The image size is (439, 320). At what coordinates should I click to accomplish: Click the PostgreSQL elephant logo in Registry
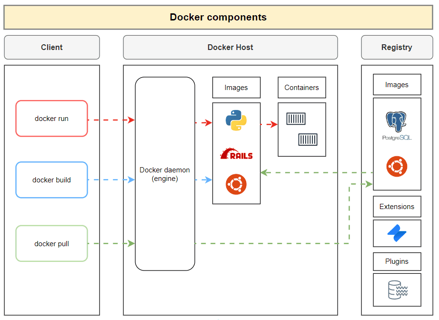click(396, 122)
